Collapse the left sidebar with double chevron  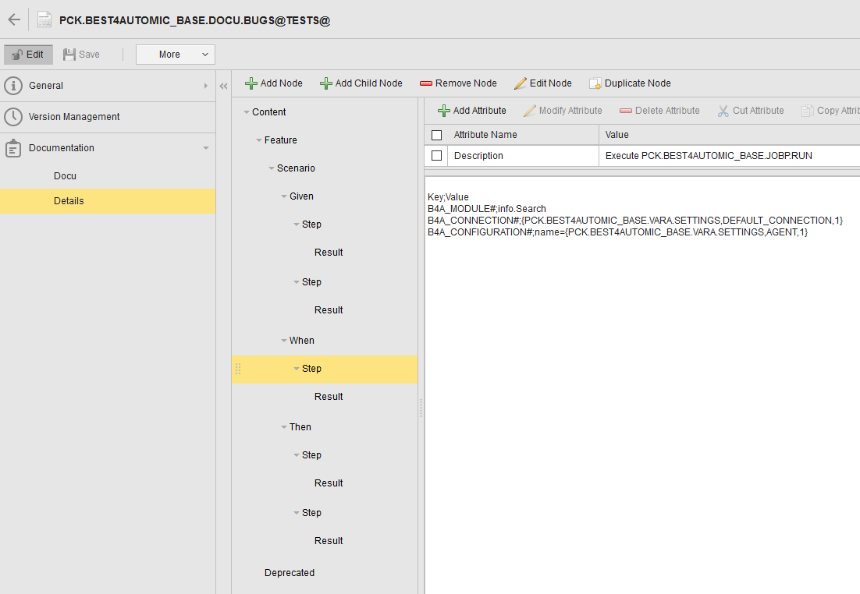(x=223, y=87)
